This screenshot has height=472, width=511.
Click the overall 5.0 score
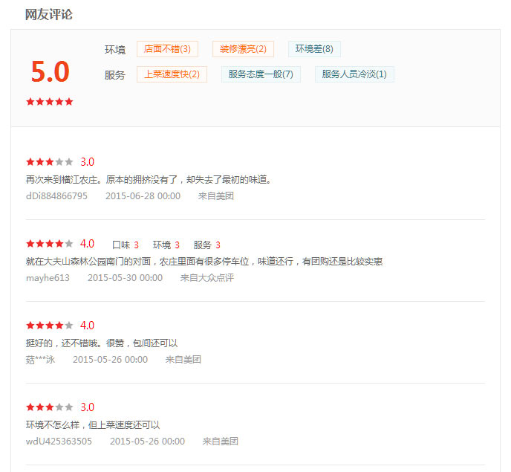click(51, 71)
